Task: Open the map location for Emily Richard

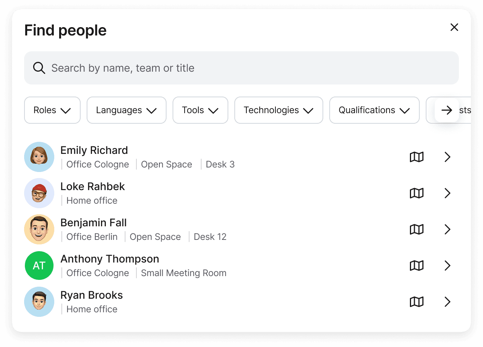Action: pyautogui.click(x=416, y=157)
